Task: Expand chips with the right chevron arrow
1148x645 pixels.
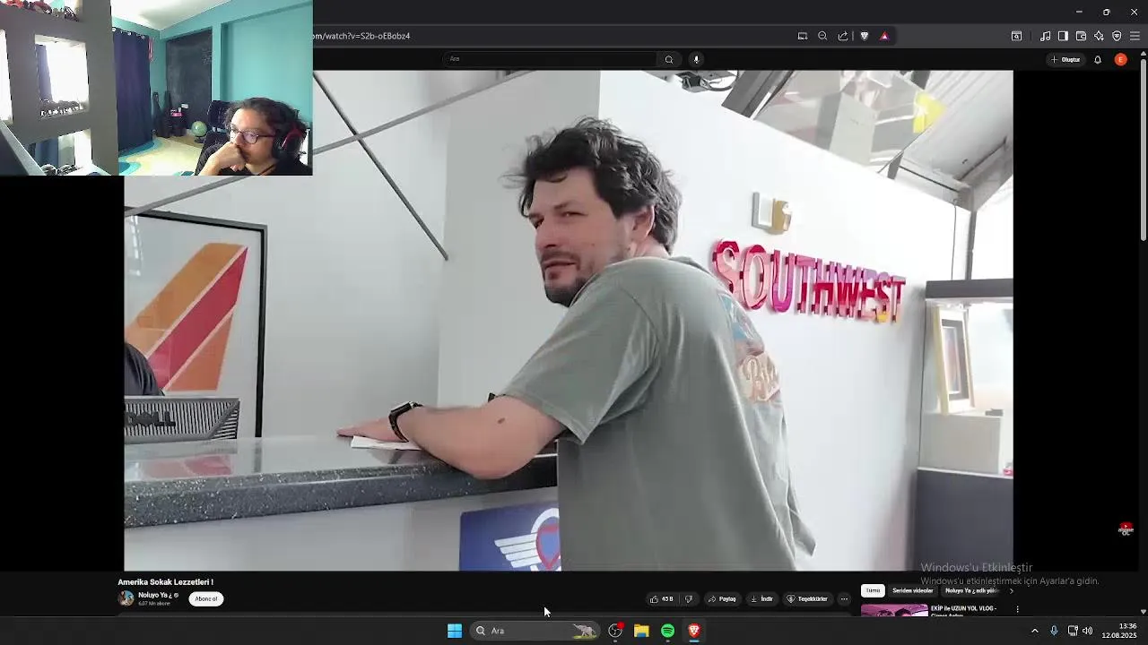Action: pyautogui.click(x=1011, y=590)
